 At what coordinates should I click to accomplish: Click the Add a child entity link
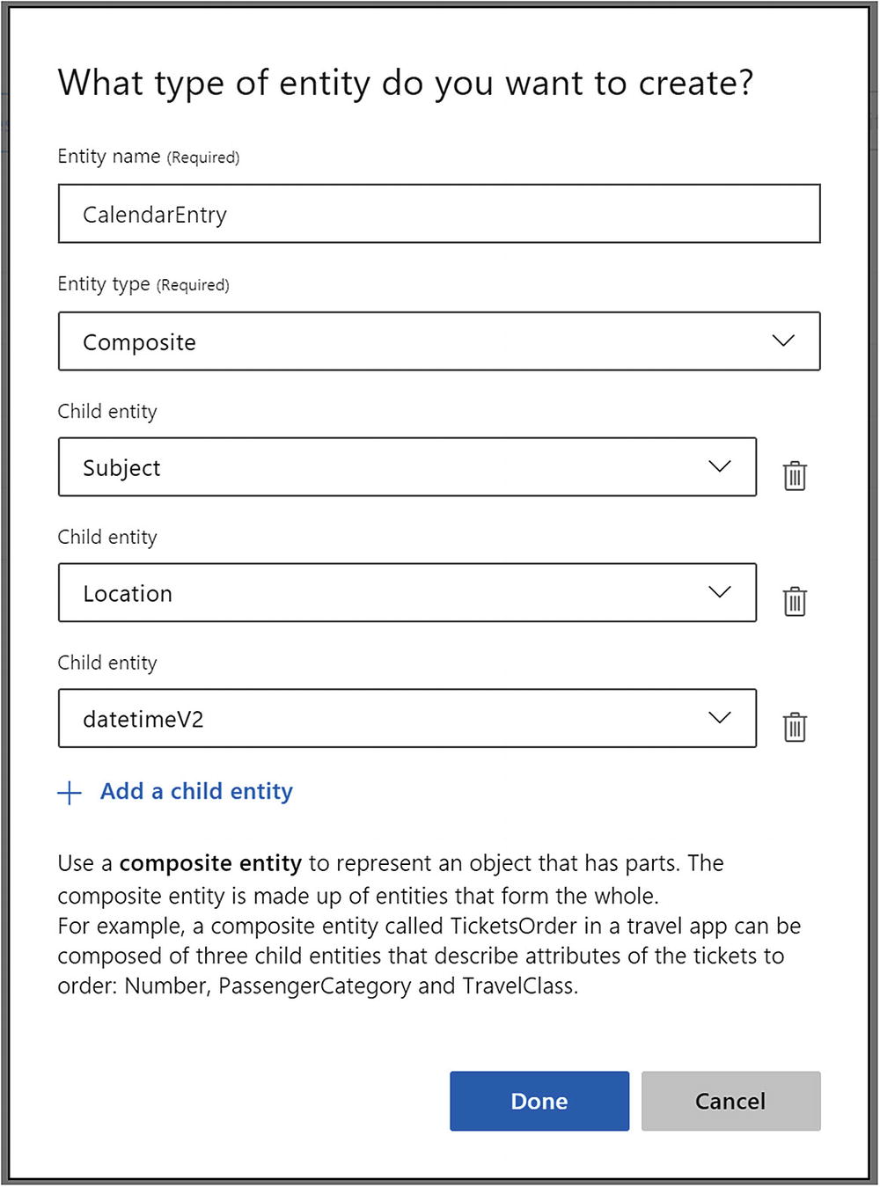point(196,792)
